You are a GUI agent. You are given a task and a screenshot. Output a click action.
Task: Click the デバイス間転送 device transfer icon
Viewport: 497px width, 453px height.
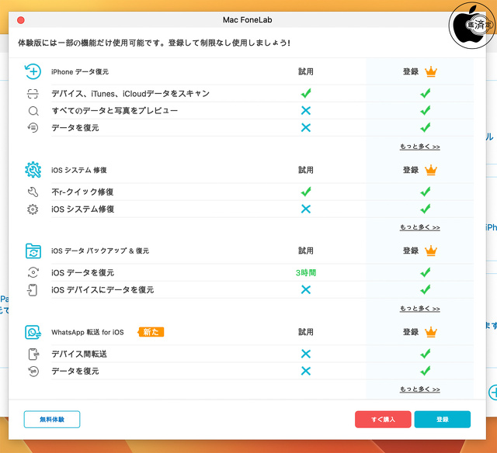pos(33,354)
